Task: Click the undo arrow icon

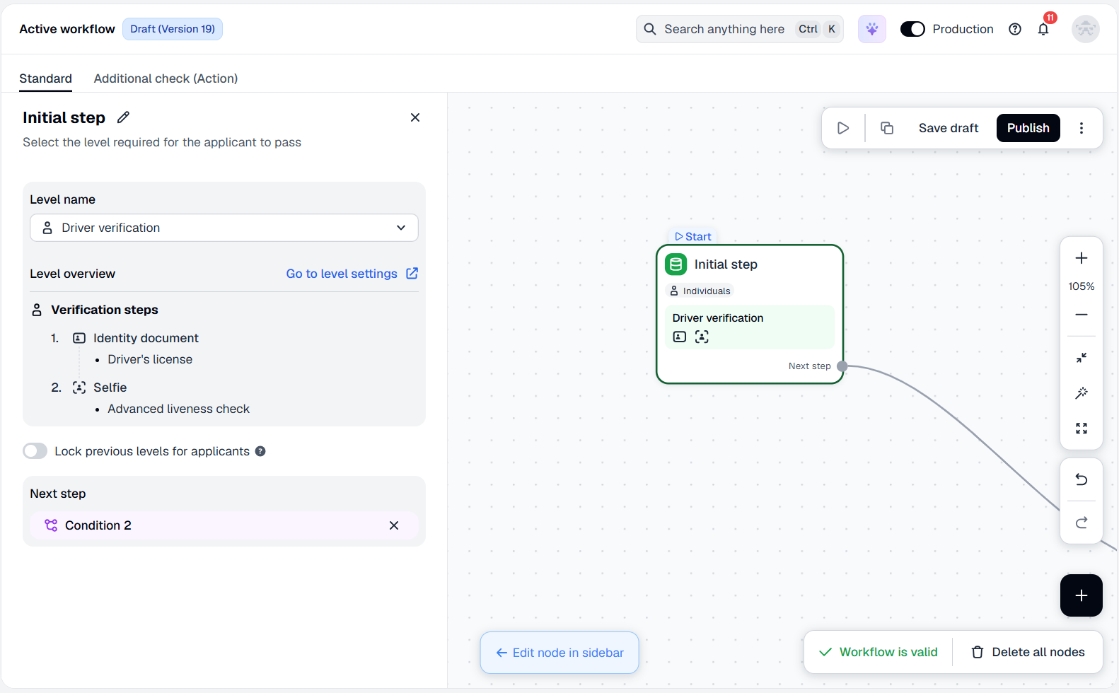Action: point(1082,479)
